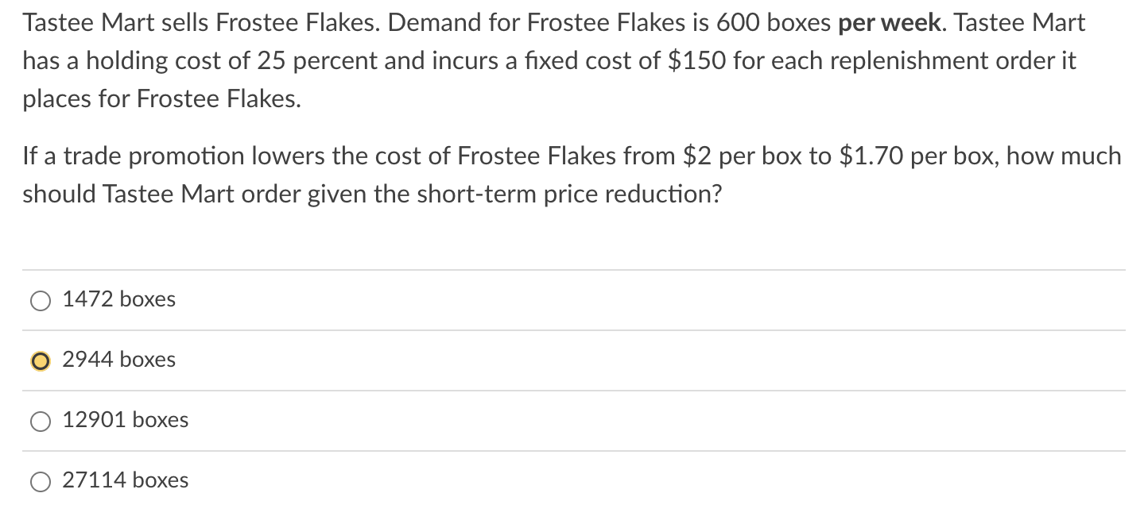Click the '27114 boxes' answer label
Screen dimensions: 1148x524
(126, 481)
